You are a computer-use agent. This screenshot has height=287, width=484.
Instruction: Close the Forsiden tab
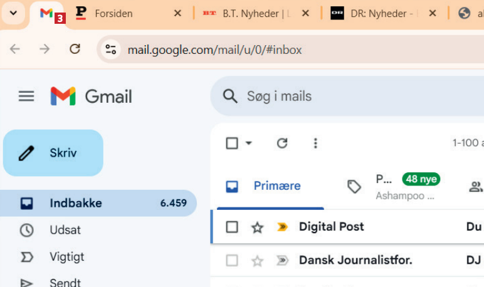pos(177,13)
